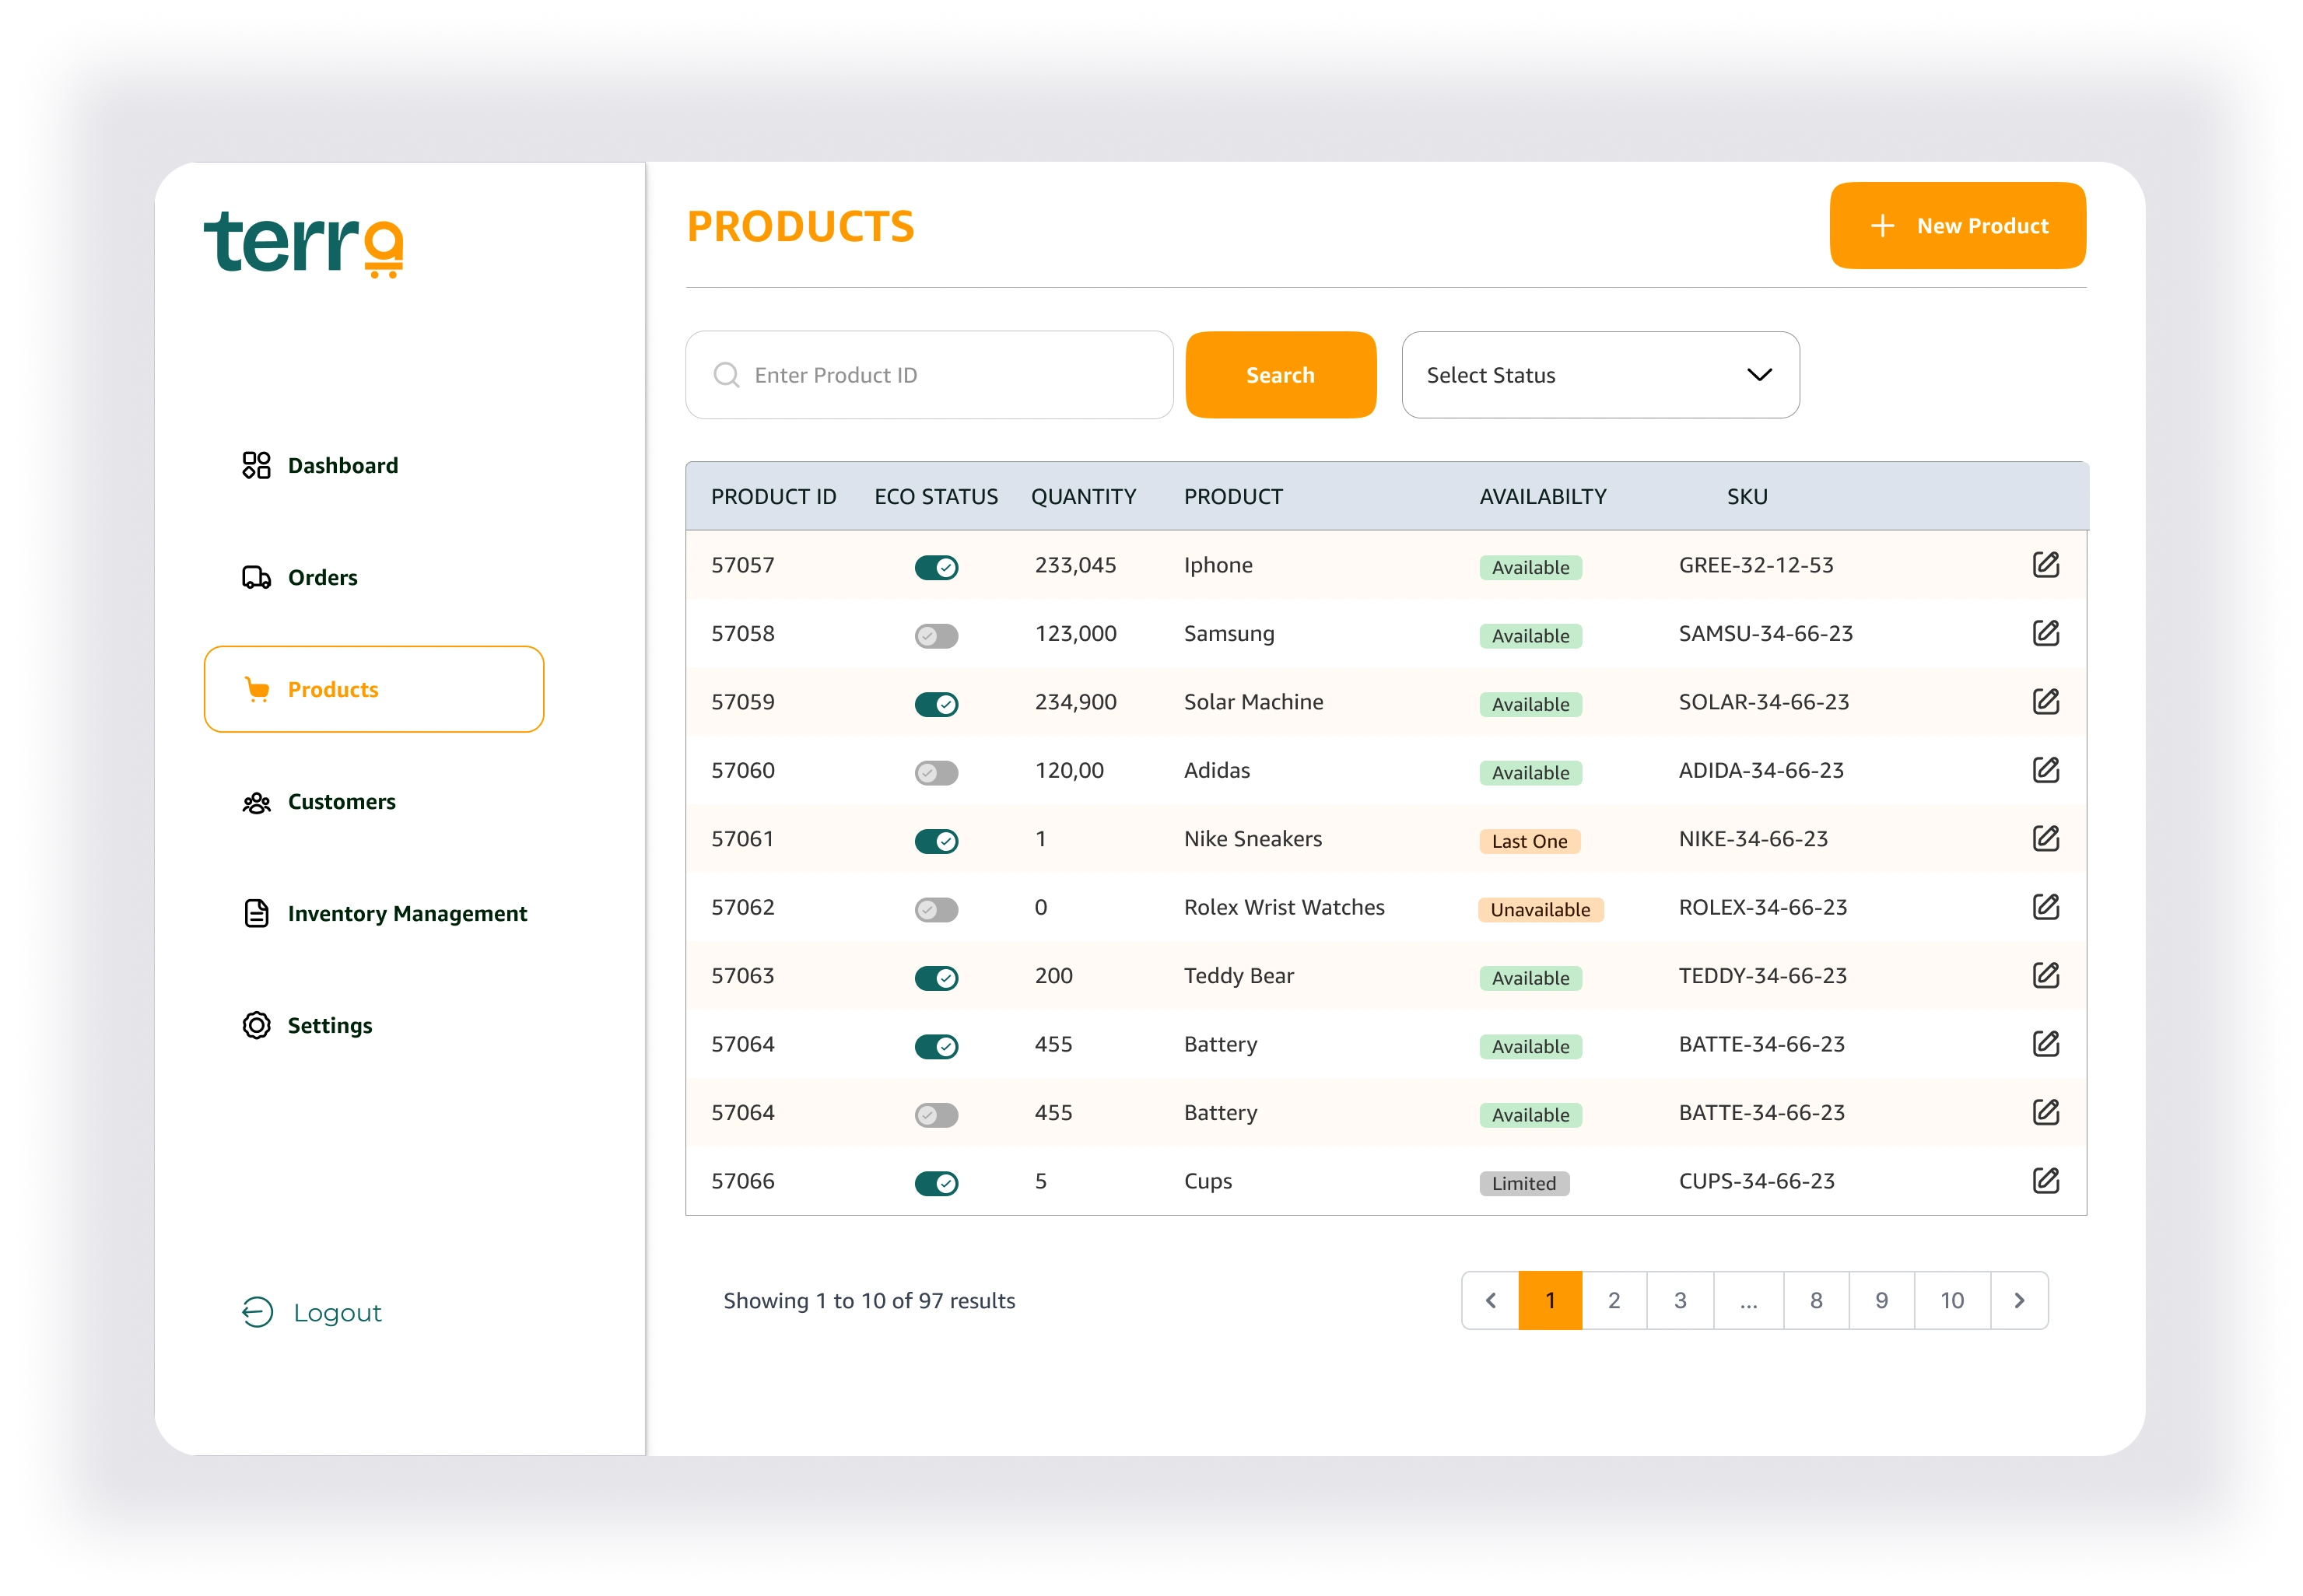The height and width of the screenshot is (1596, 2303).
Task: Open edit for Cups product row
Action: coord(2045,1181)
